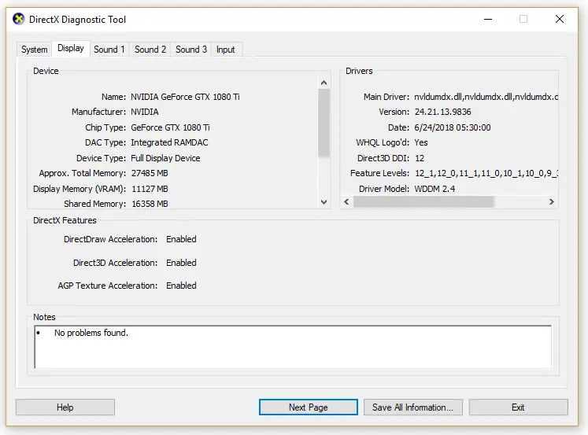Click DirectDraw Acceleration Enabled value
The image size is (588, 435).
[x=181, y=239]
